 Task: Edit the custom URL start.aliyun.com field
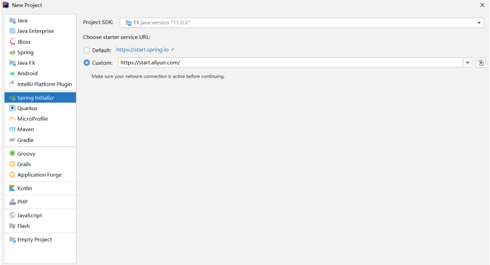click(x=291, y=63)
